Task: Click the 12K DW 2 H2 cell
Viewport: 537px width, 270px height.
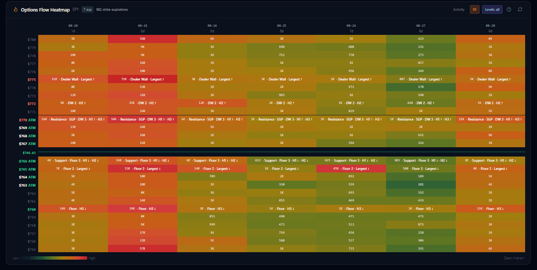Action: coord(212,103)
